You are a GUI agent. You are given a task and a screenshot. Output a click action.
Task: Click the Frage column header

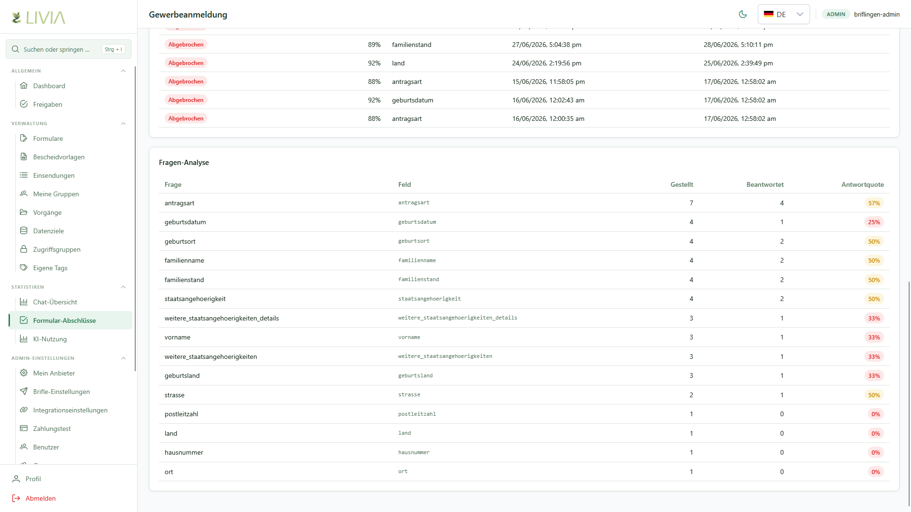coord(173,184)
